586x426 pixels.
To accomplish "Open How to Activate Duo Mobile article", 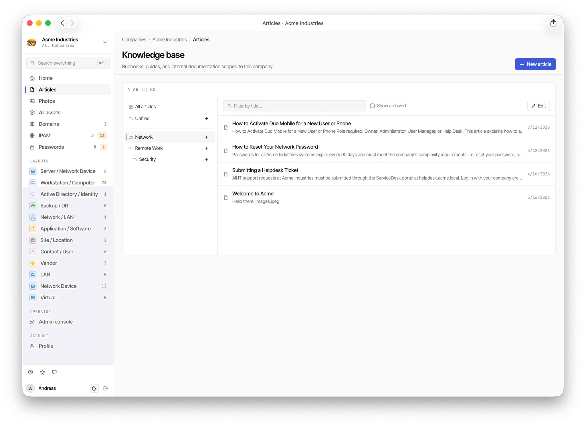I will tap(386, 127).
